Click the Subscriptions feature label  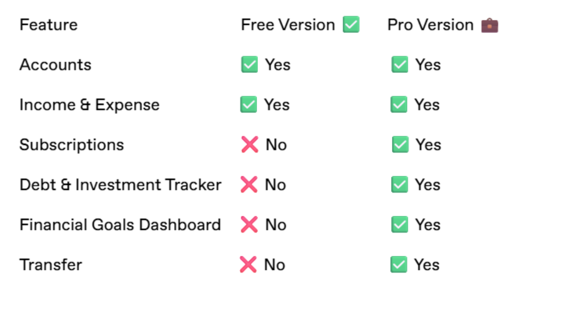(72, 145)
